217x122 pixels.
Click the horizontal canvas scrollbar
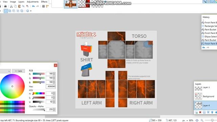pyautogui.click(x=102, y=117)
